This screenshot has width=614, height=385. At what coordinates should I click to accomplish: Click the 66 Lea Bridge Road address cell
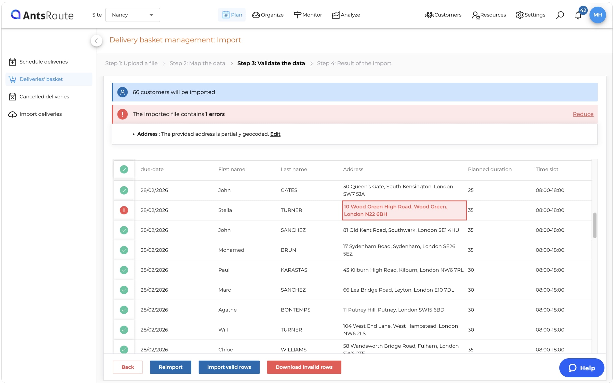(398, 290)
